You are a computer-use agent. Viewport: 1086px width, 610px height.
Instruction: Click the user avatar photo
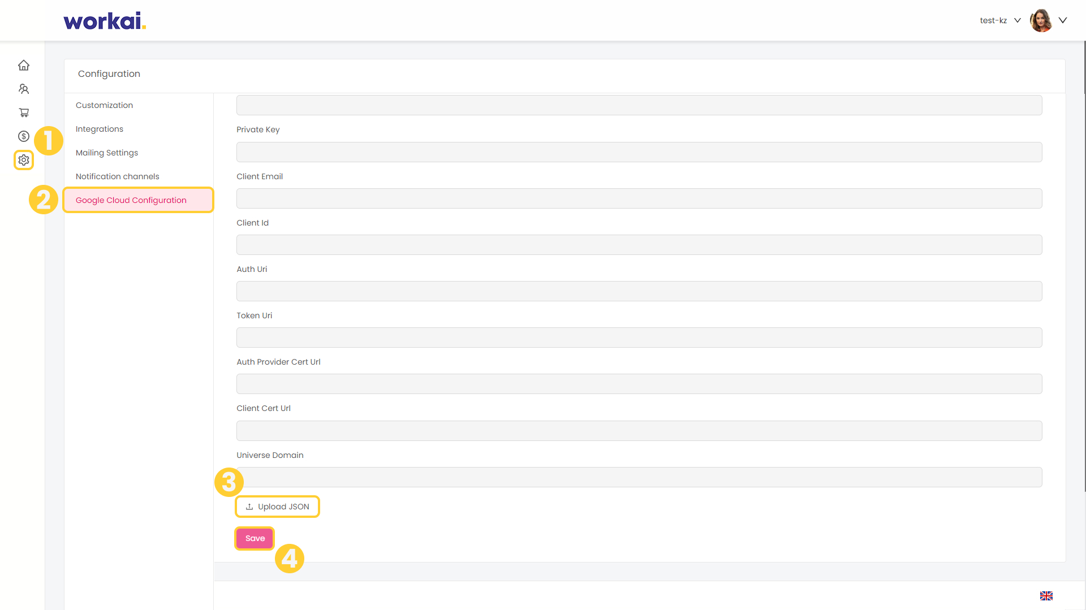pyautogui.click(x=1041, y=20)
